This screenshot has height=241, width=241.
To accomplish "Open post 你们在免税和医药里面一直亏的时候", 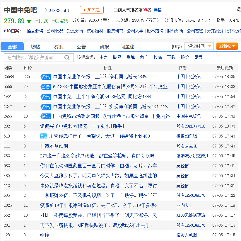I will pos(98,166).
